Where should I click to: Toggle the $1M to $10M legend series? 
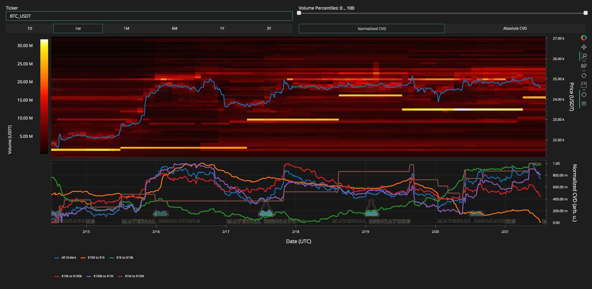tap(131, 276)
